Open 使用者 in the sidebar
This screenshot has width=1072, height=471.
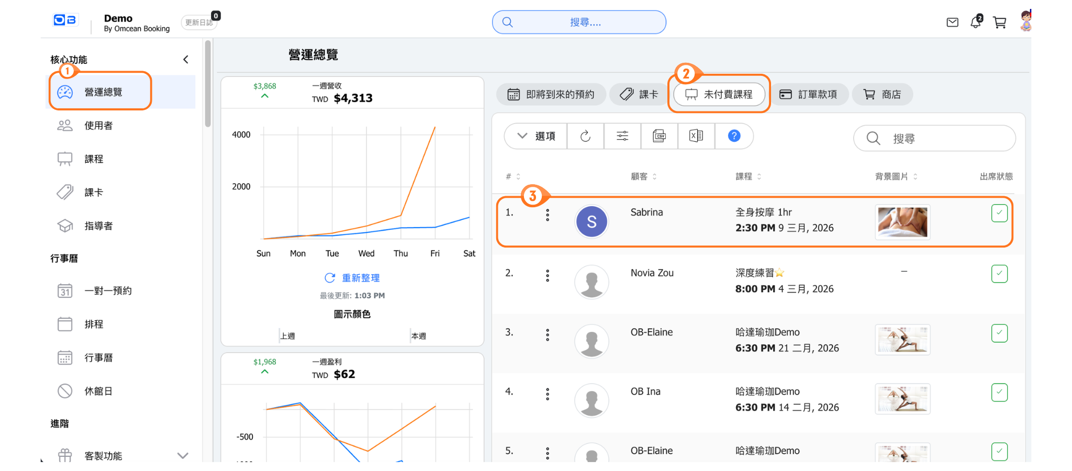98,126
